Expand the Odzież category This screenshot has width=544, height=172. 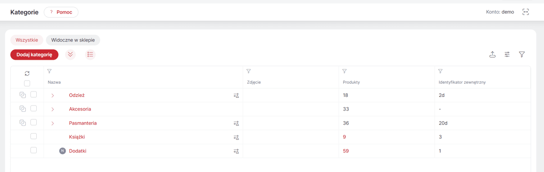point(53,96)
